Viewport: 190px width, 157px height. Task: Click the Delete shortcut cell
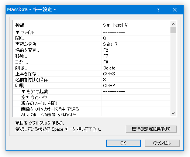(136, 68)
